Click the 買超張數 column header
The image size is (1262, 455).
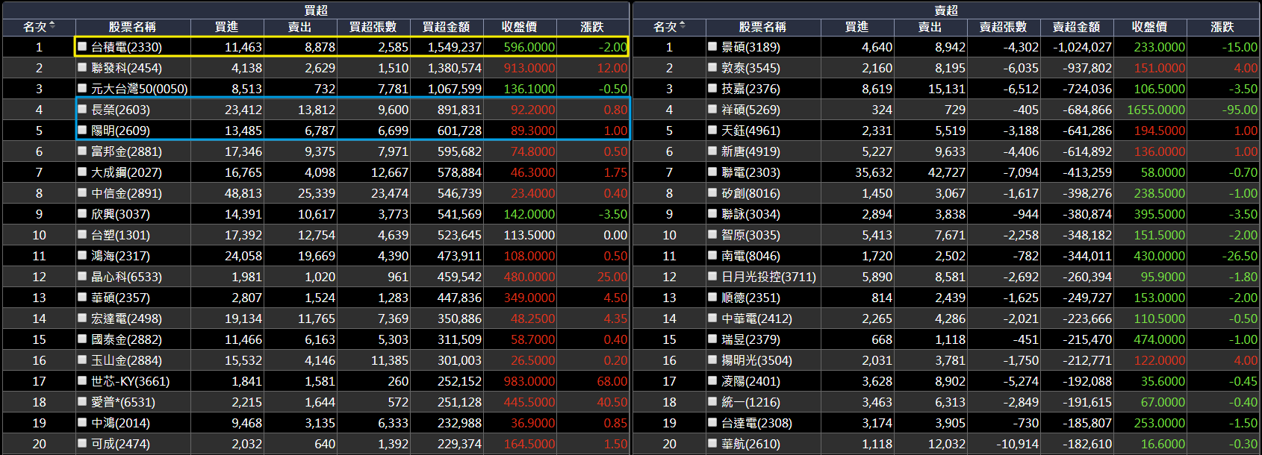pos(373,27)
